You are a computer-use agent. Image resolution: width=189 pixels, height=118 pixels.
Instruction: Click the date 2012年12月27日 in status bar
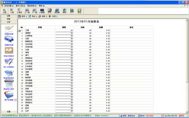click(x=170, y=116)
